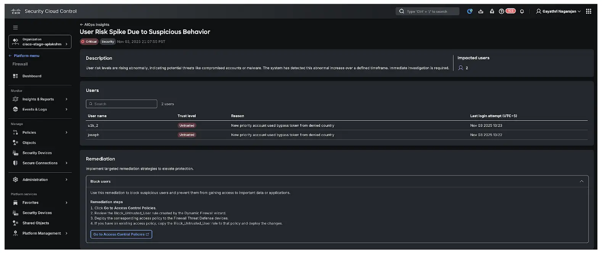Click the Untrusted badge for joseph
The image size is (602, 253).
pyautogui.click(x=187, y=135)
